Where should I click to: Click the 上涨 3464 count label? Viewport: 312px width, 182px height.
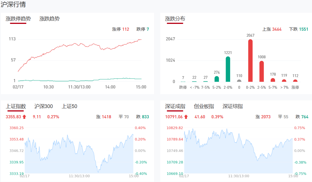pos(272,29)
